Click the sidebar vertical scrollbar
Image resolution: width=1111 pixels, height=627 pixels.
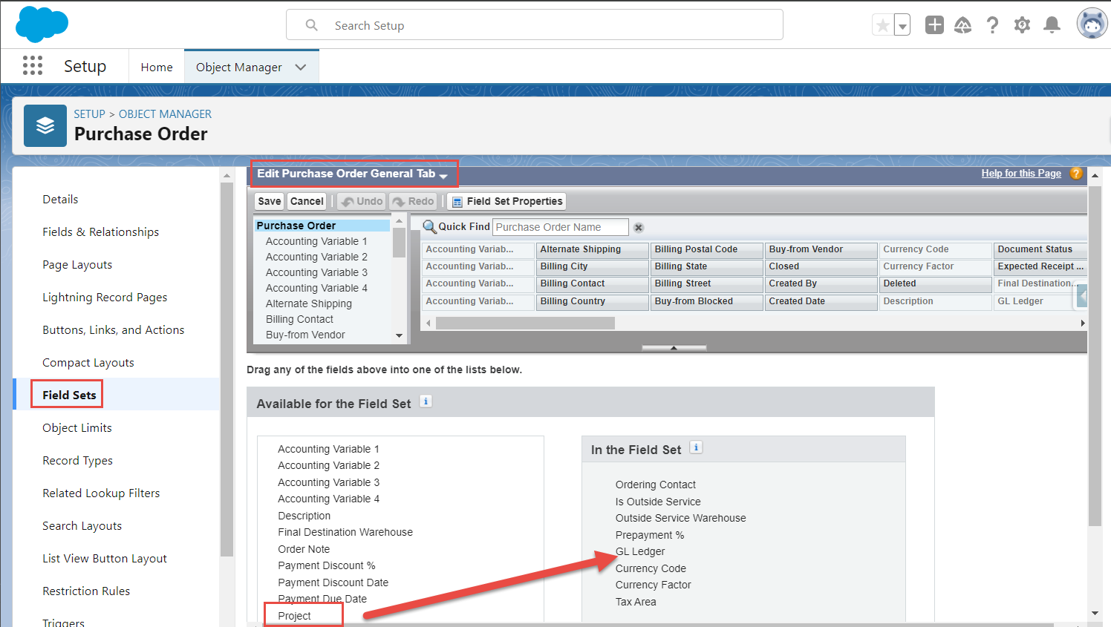coord(227,369)
